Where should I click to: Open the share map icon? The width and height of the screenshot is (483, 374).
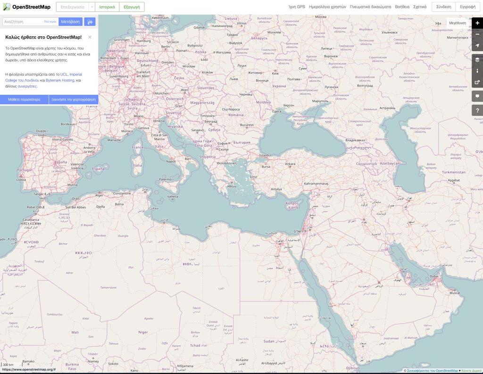pyautogui.click(x=477, y=82)
